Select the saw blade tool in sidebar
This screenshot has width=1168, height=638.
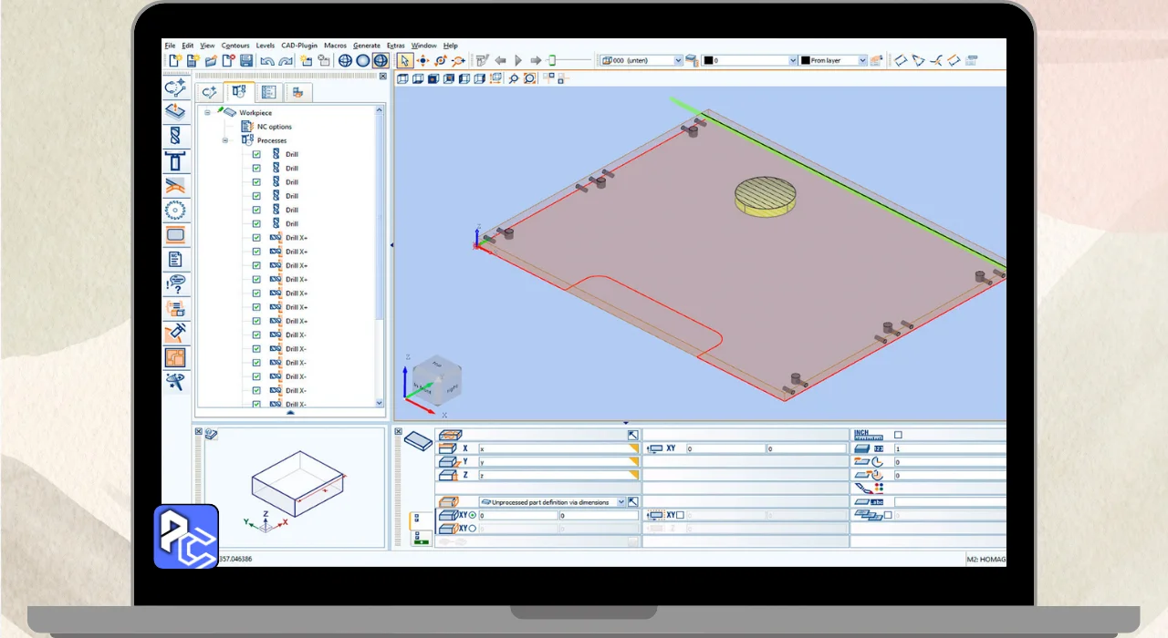[x=175, y=211]
